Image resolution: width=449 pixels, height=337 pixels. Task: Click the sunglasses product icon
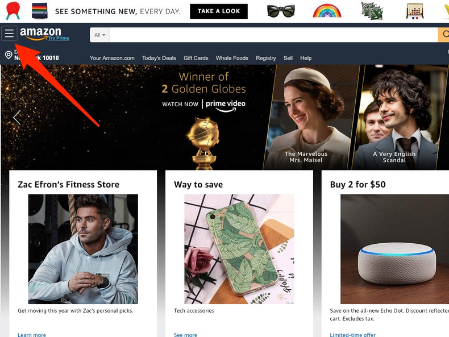tap(281, 11)
